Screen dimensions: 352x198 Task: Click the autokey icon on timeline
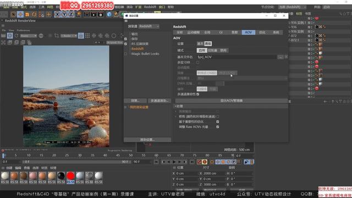tap(205, 162)
